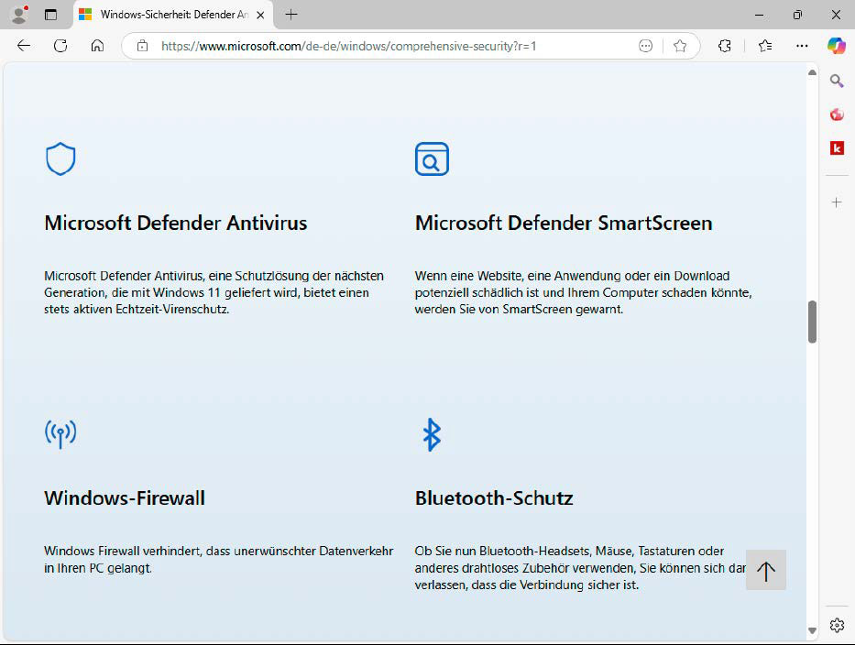Reload the current page
This screenshot has height=645, width=855.
tap(60, 46)
